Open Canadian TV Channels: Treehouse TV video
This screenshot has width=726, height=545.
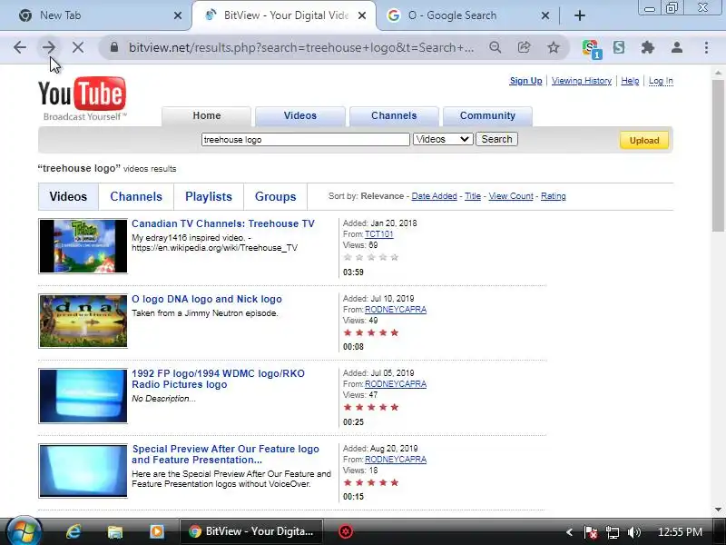tap(223, 223)
